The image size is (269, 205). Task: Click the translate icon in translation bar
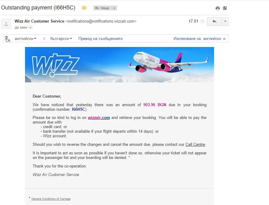[7, 39]
